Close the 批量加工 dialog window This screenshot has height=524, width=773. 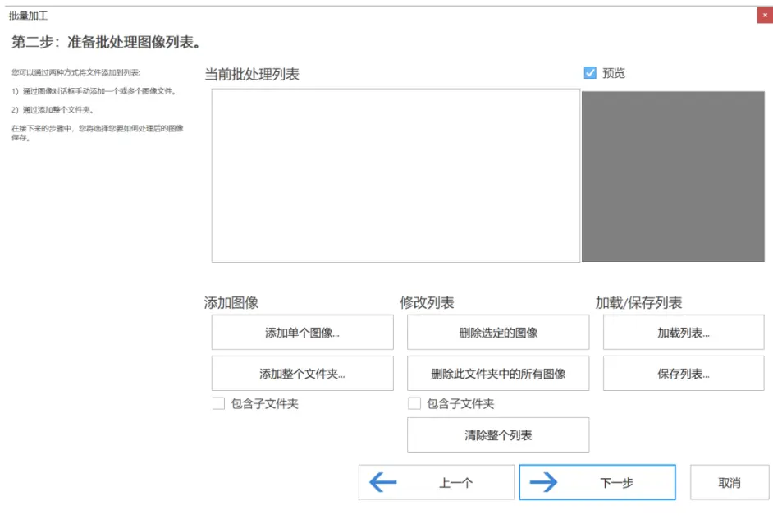(x=765, y=16)
